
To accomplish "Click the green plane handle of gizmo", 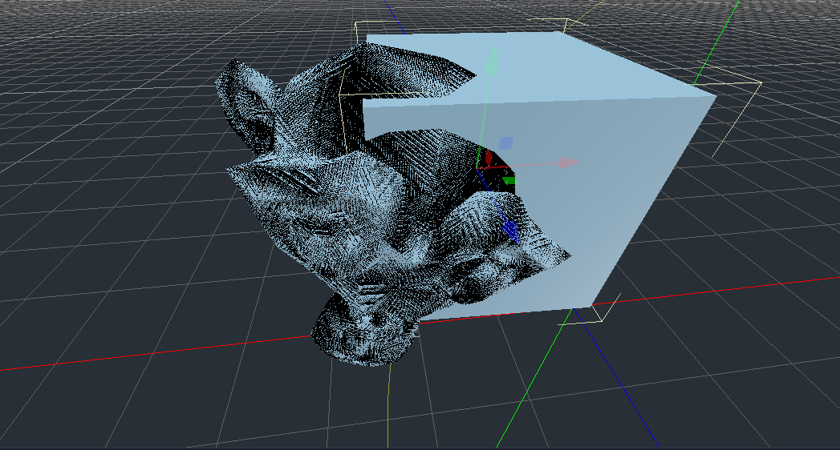I will pos(510,181).
